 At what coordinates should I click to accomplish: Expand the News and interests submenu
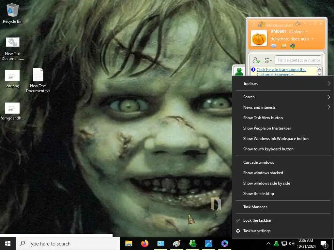[x=283, y=107]
